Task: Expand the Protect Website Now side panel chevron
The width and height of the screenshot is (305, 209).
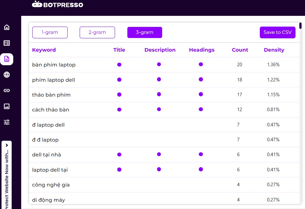Action: pyautogui.click(x=7, y=145)
